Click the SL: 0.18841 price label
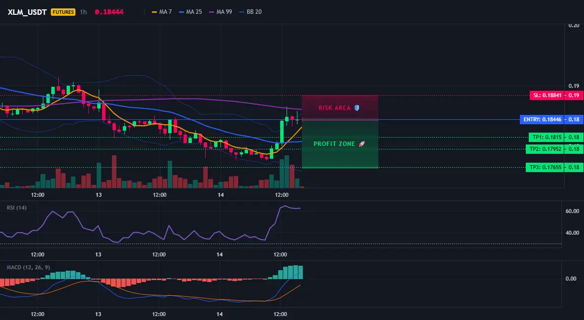The height and width of the screenshot is (320, 584). [547, 95]
